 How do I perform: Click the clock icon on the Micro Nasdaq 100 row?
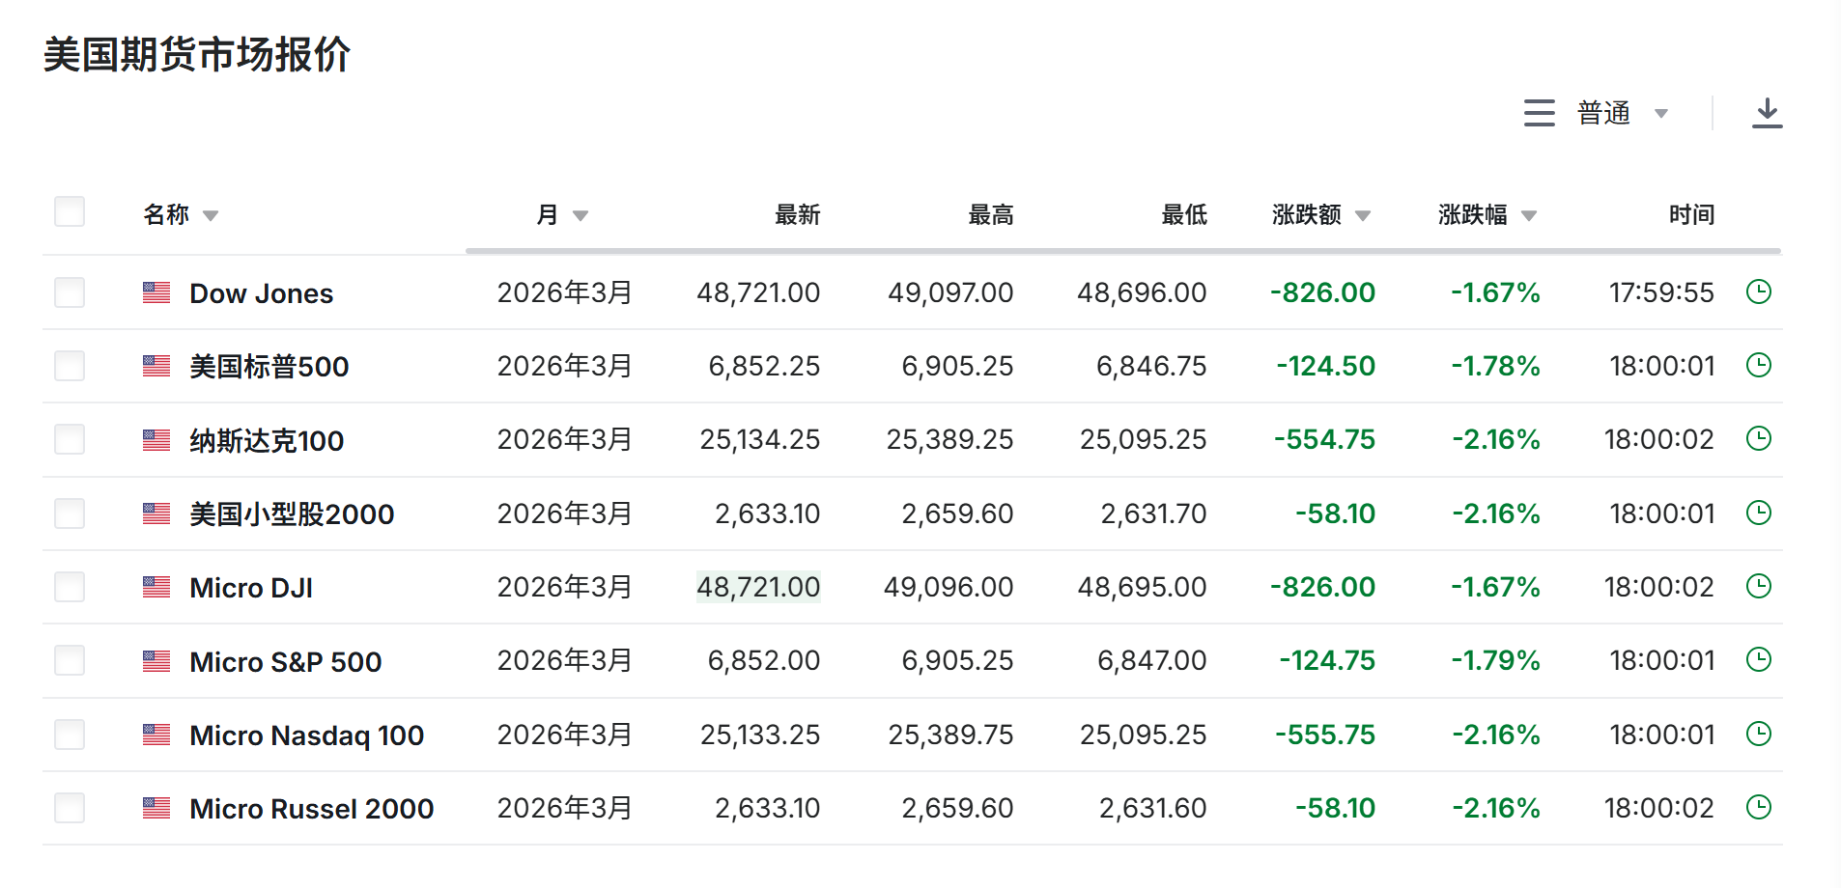click(1760, 734)
